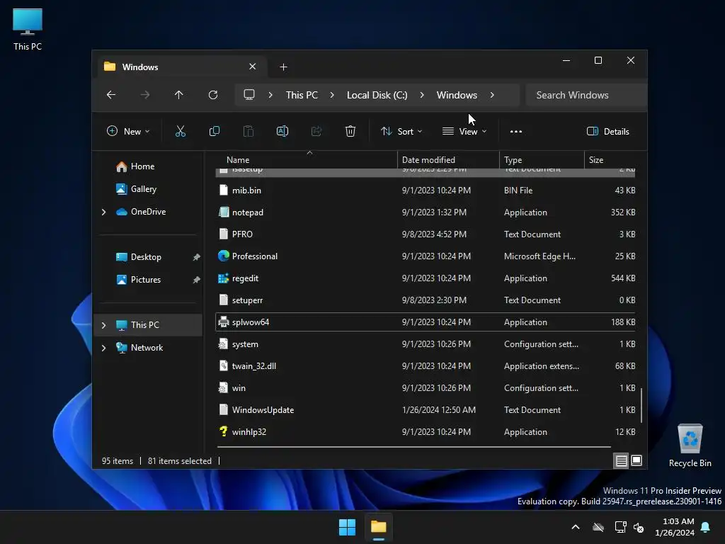Click the Cut scissors icon
The image size is (725, 544).
[x=181, y=131]
